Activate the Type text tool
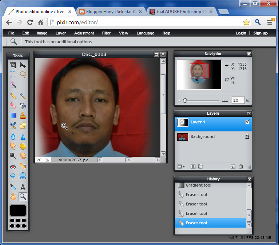Viewport: 279px width, 245px height. 23,187
